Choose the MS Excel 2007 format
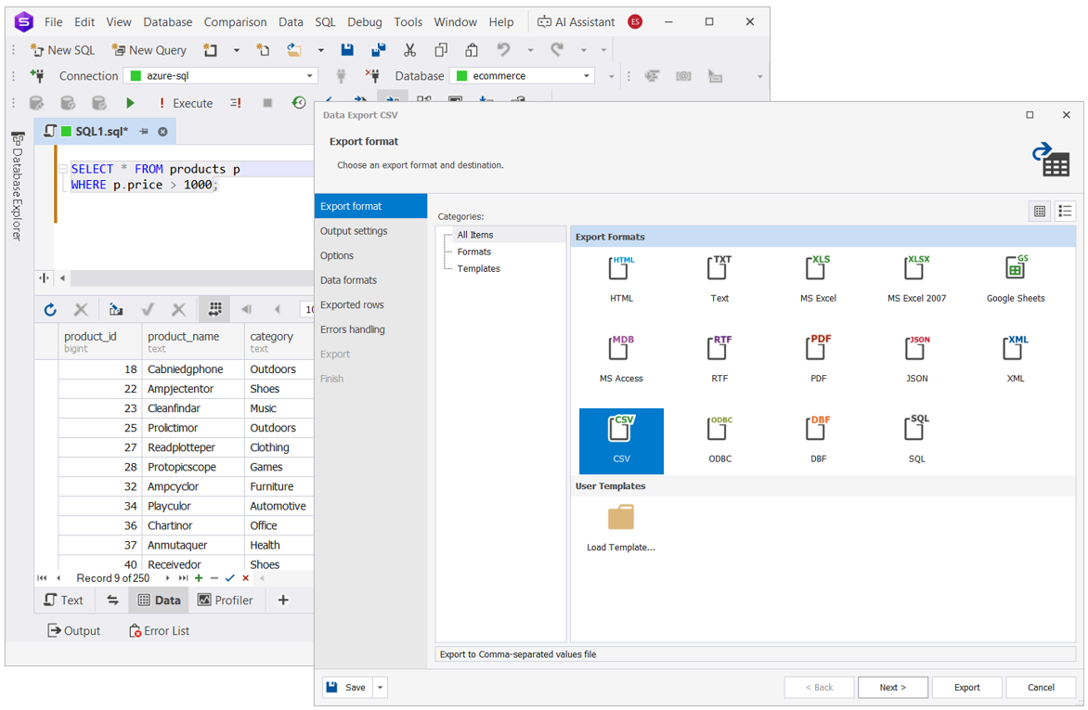 pos(916,279)
